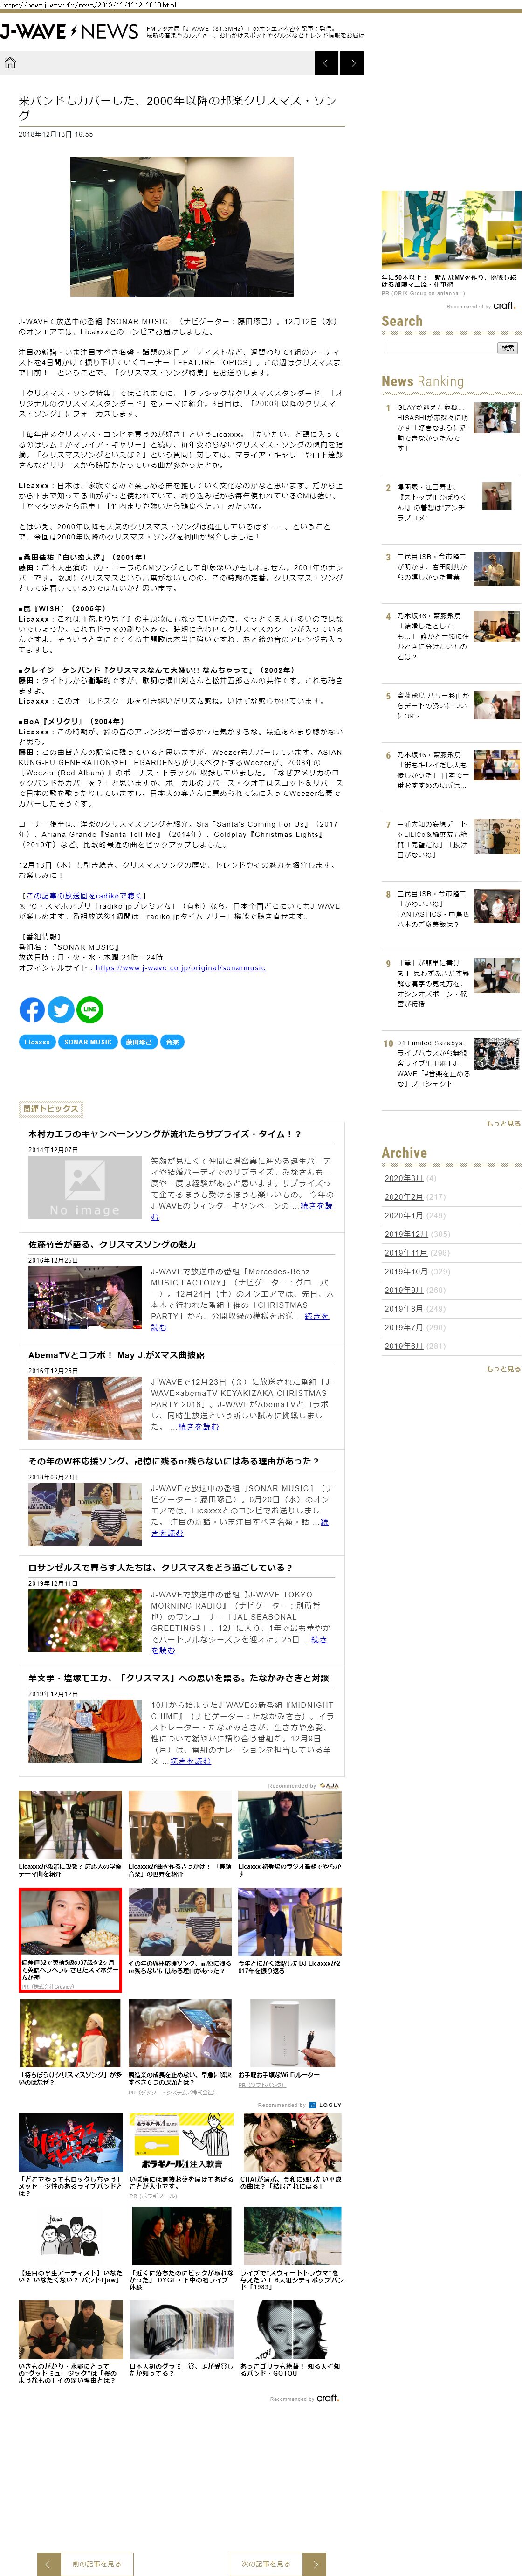Open the SONAR MUSIC official site URL
This screenshot has width=522, height=2576.
(180, 968)
